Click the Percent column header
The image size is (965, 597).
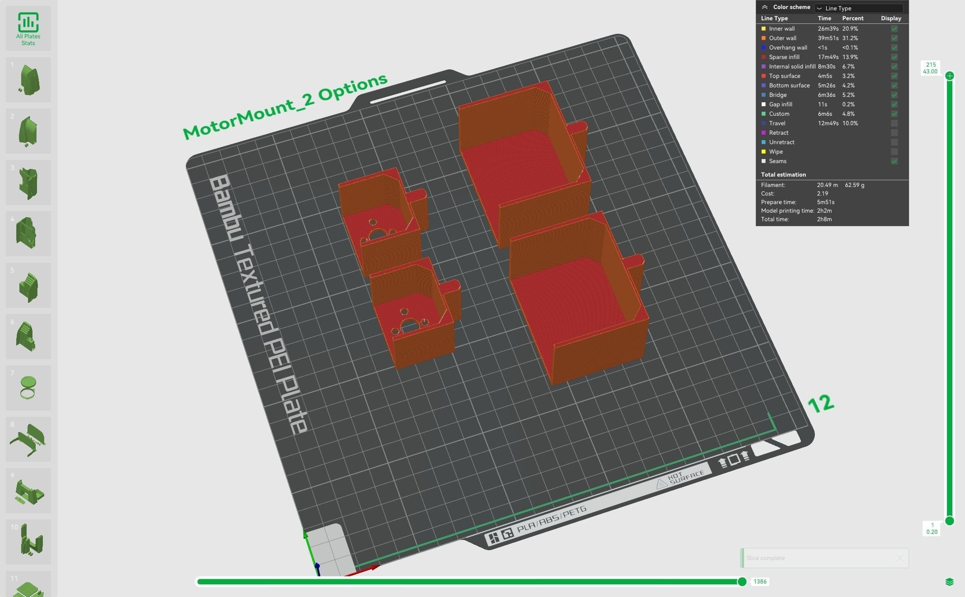[852, 18]
